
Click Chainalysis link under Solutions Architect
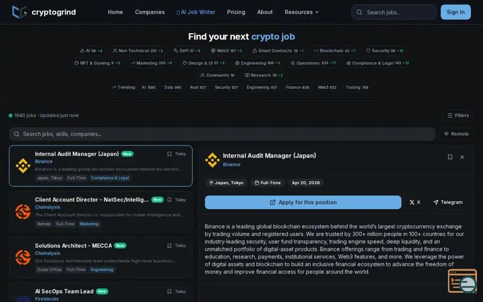click(x=48, y=253)
